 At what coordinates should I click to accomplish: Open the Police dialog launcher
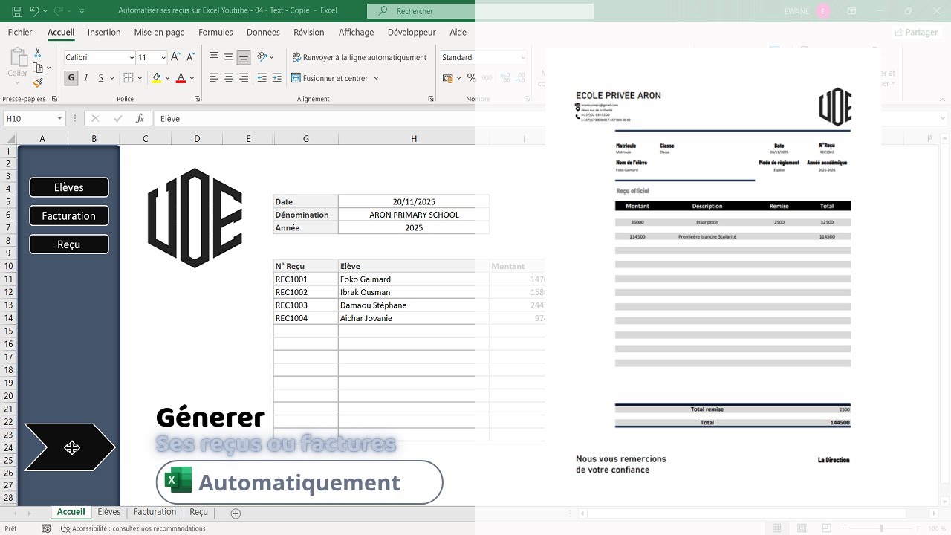[x=197, y=99]
